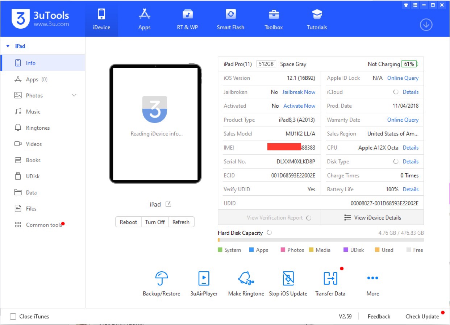
Task: Launch the 3uAirPlayer icon
Action: 204,278
